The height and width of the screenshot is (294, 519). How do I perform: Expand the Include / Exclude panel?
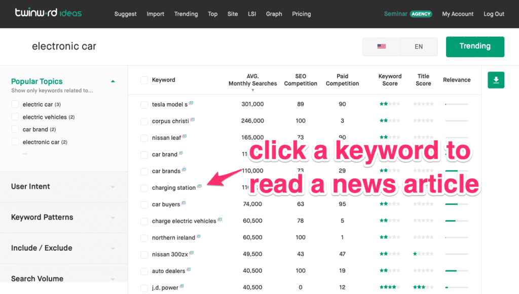tap(63, 248)
